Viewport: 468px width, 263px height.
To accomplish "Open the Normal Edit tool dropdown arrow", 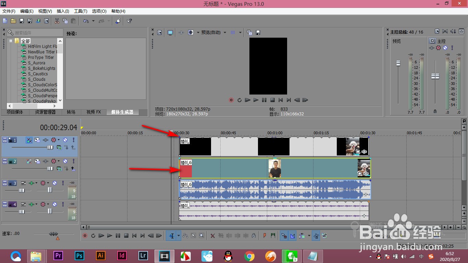I will pyautogui.click(x=178, y=236).
